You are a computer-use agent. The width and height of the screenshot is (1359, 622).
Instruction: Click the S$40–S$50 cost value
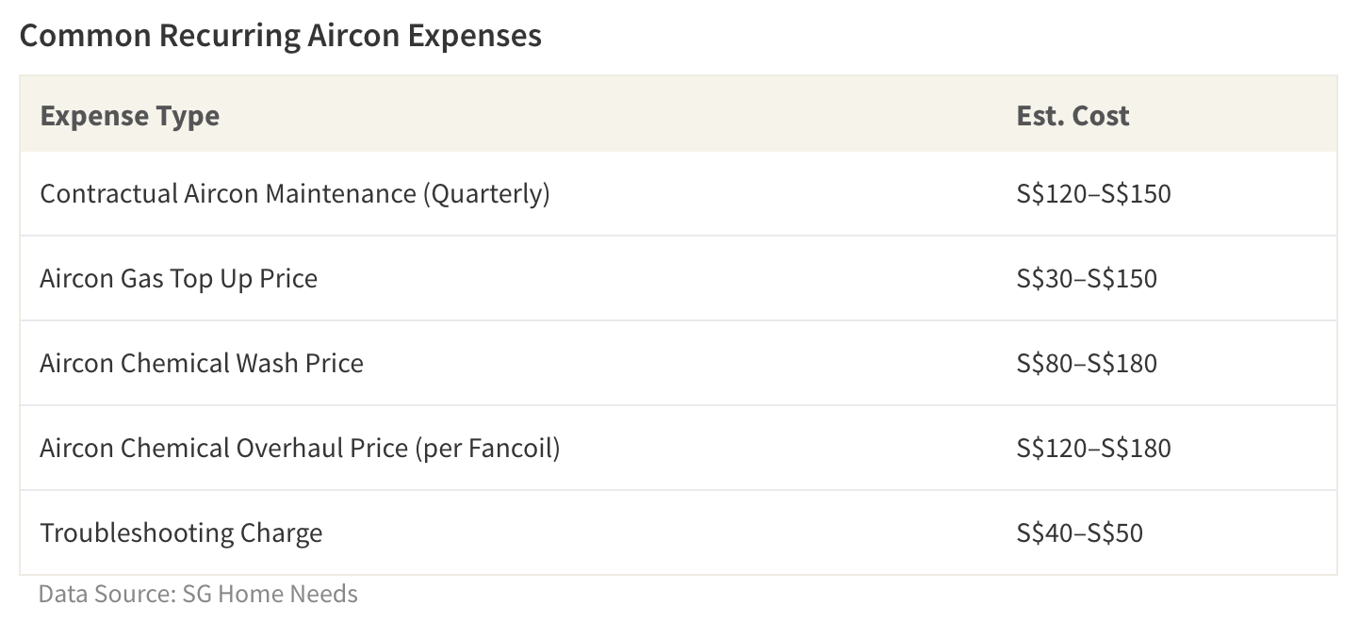click(x=1079, y=532)
